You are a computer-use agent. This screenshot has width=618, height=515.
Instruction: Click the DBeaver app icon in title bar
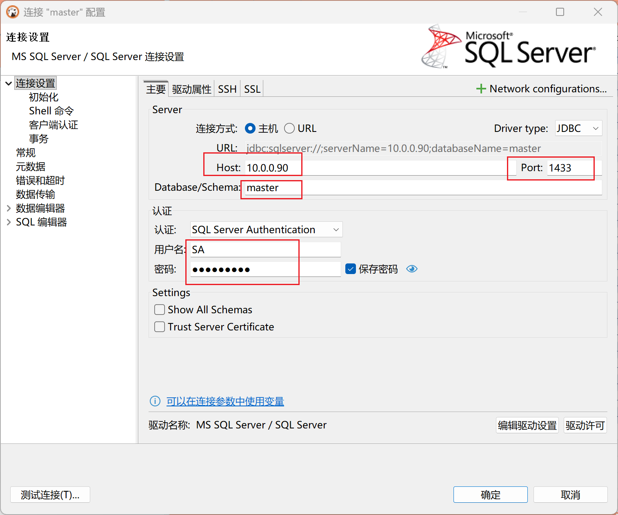click(13, 12)
